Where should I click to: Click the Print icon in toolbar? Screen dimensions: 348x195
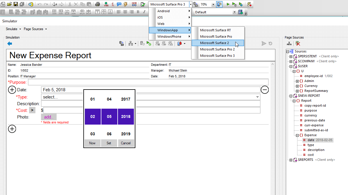[98, 4]
